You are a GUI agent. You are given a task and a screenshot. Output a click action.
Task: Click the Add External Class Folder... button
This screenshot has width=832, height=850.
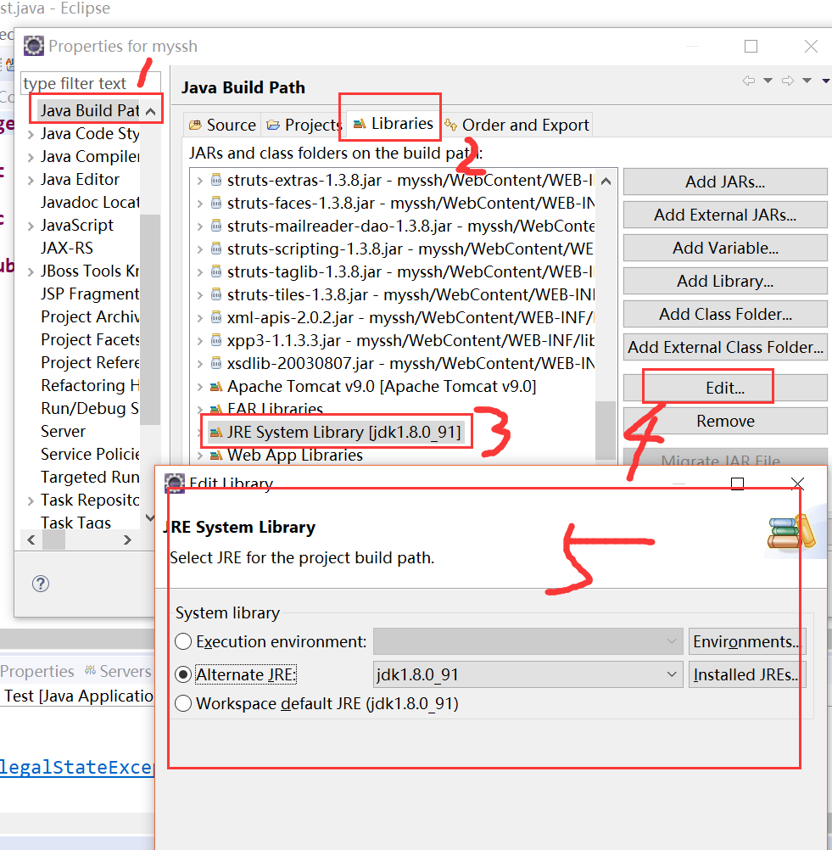(x=725, y=347)
